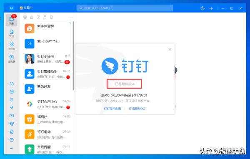The height and width of the screenshot is (159, 250).
Task: Click version text 6.0.30-Release.9178701
Action: tap(129, 95)
